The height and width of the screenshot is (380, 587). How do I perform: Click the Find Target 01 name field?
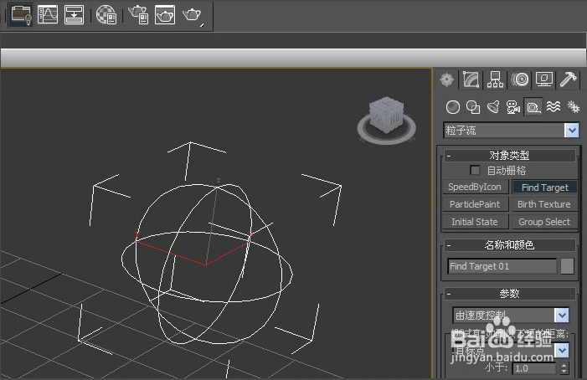502,266
